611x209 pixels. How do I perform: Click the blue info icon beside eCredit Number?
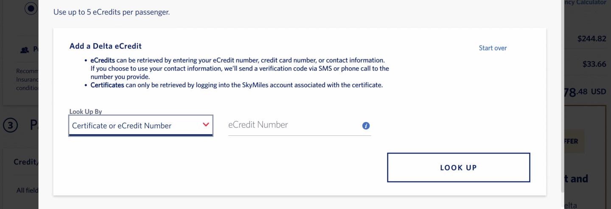click(x=366, y=126)
